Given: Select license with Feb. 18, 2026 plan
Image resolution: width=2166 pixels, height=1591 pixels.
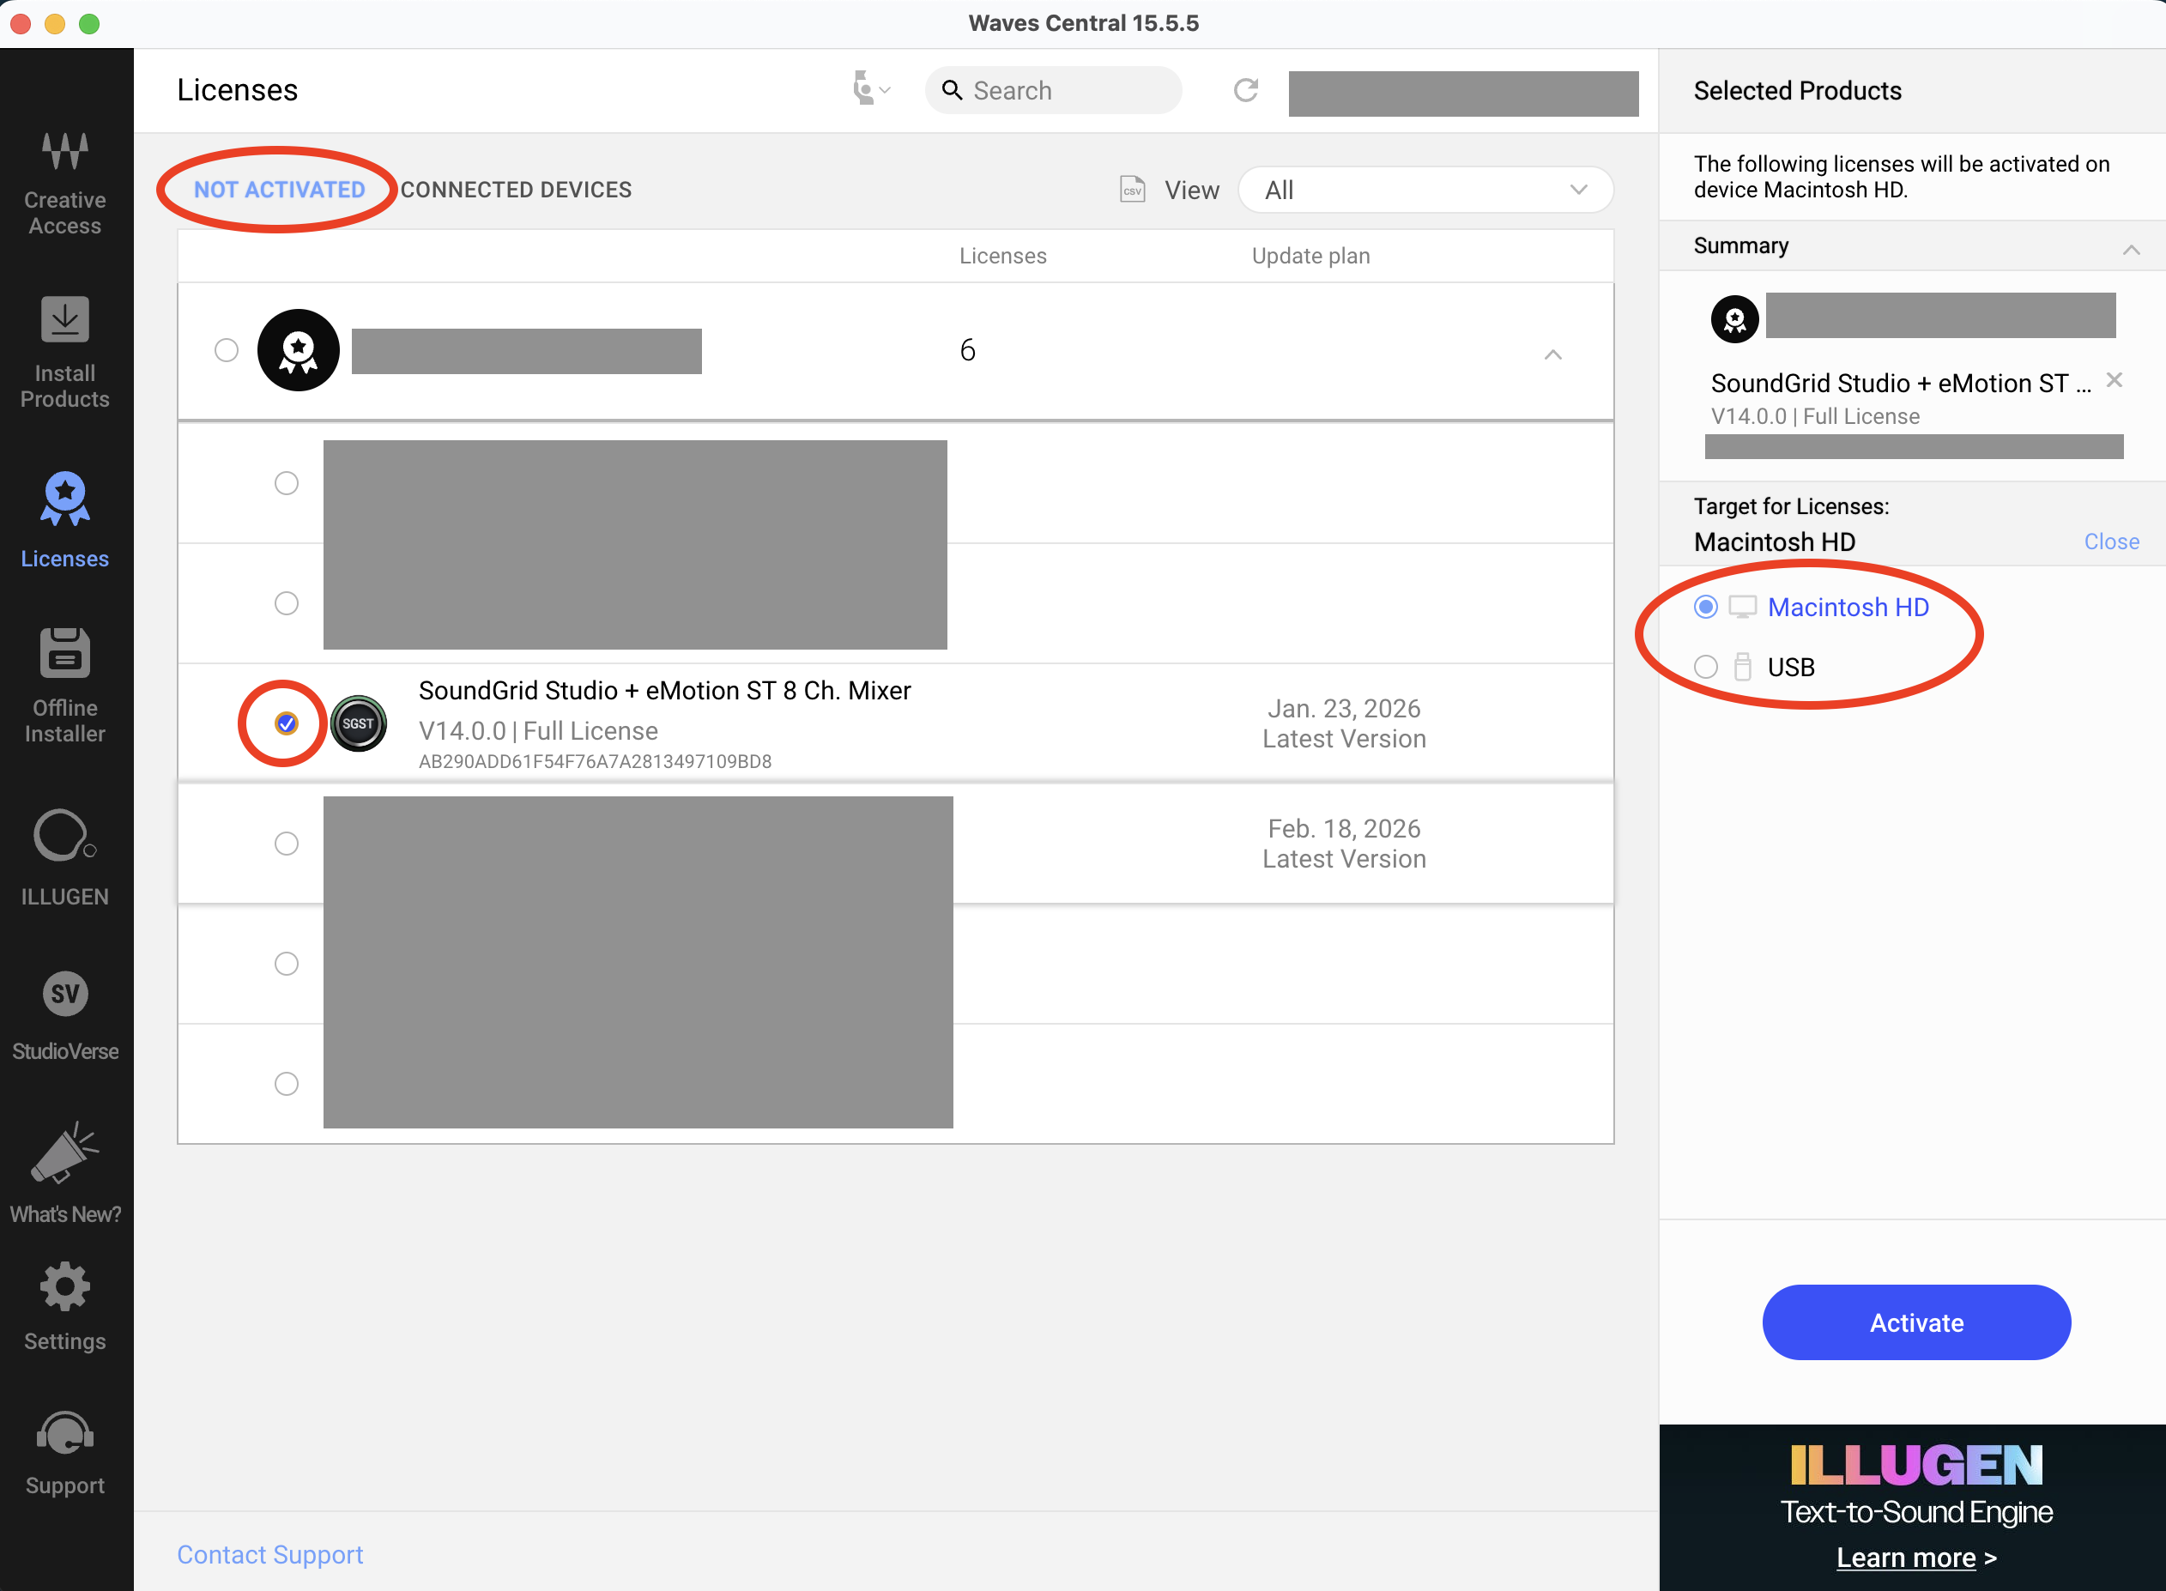Looking at the screenshot, I should [286, 844].
